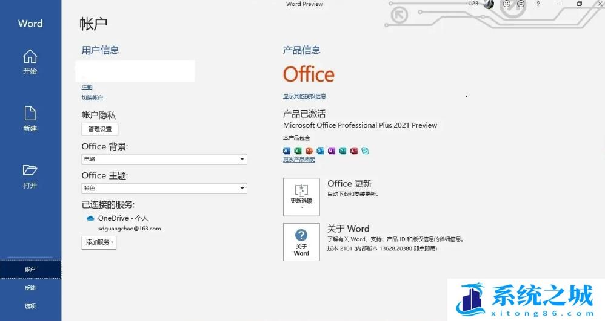Click the 用户信息 heading

pyautogui.click(x=100, y=50)
